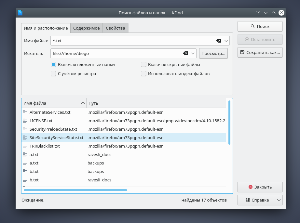
Task: Select SiteSecurityServiceState.txt in results
Action: [56, 138]
